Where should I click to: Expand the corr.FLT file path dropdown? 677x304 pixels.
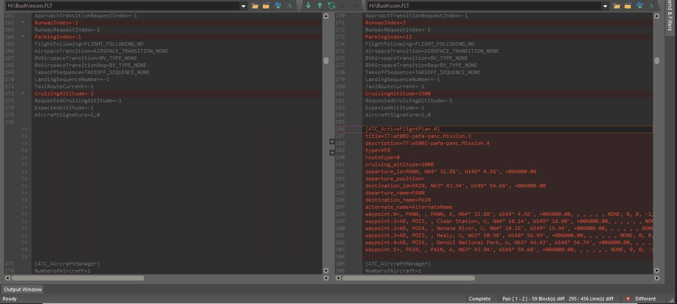click(605, 6)
